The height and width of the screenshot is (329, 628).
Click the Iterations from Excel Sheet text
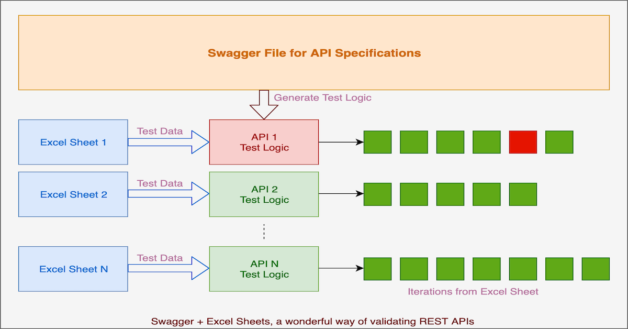click(473, 291)
